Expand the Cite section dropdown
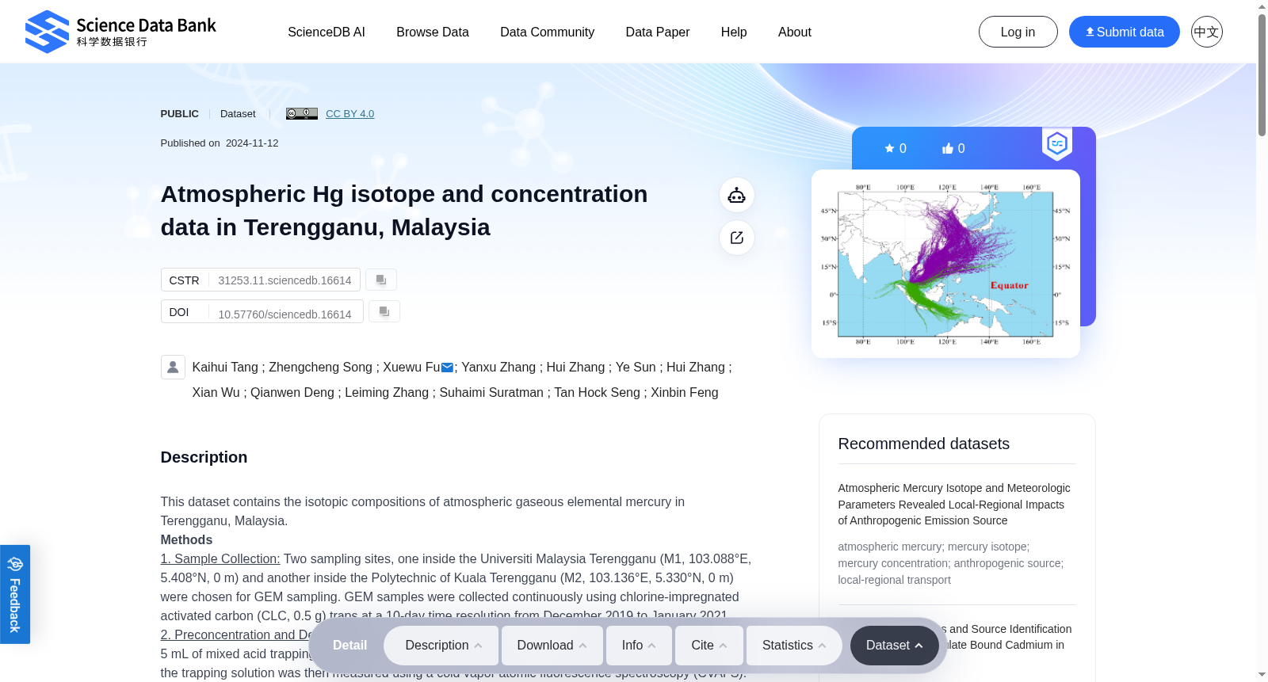The image size is (1268, 682). (x=709, y=646)
